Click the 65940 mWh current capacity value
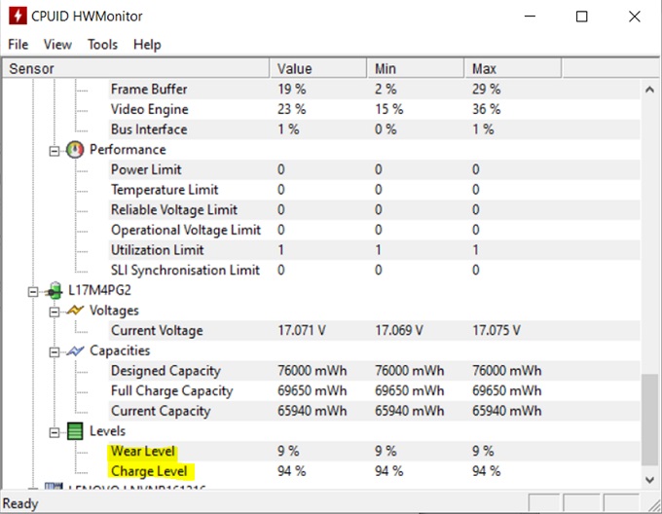Viewport: 662px width, 514px height. coord(312,411)
